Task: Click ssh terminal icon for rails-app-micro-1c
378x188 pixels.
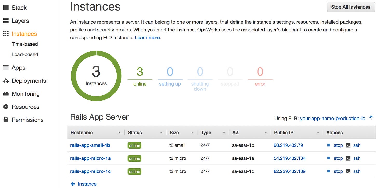Action: [x=348, y=171]
